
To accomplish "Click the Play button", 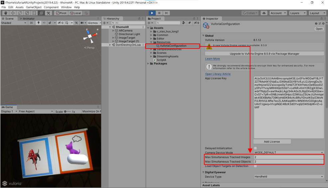I will (x=152, y=13).
